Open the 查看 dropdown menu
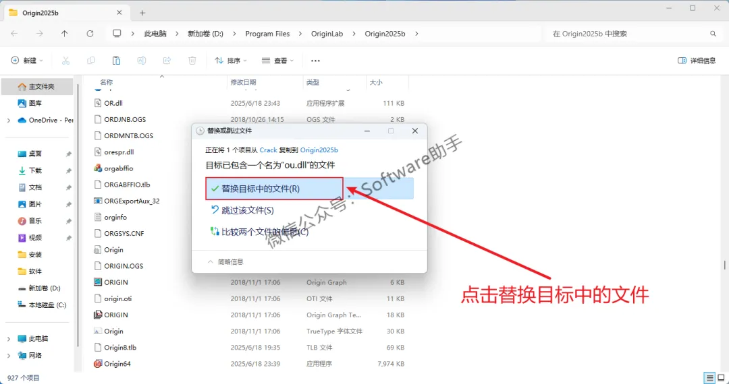 (x=277, y=60)
